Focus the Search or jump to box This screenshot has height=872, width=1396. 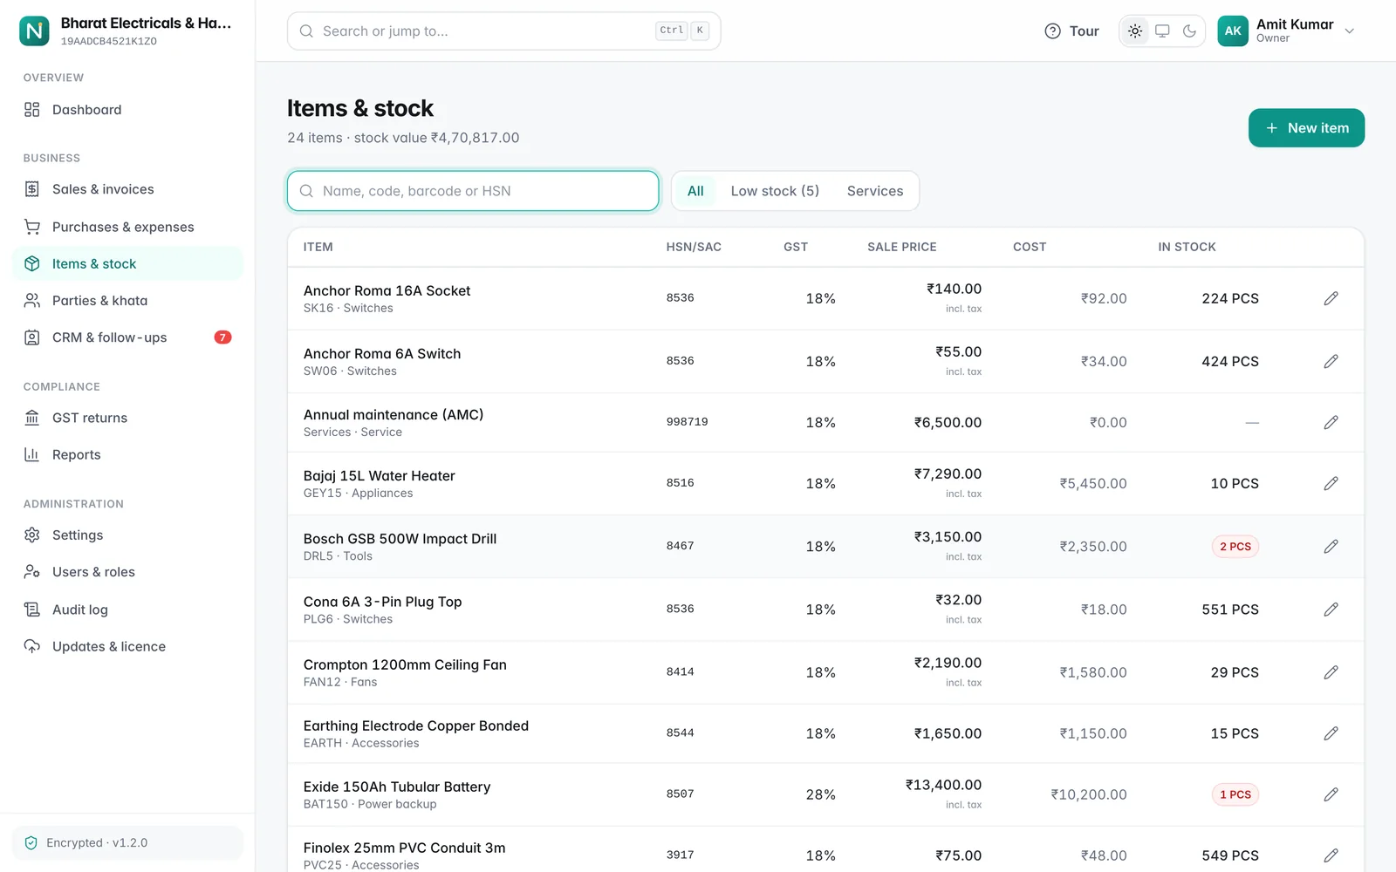click(x=503, y=31)
